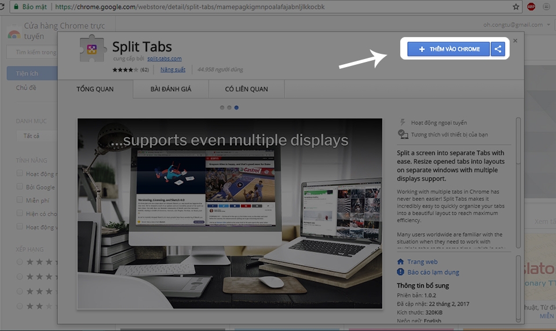Click the store search field

(32, 52)
